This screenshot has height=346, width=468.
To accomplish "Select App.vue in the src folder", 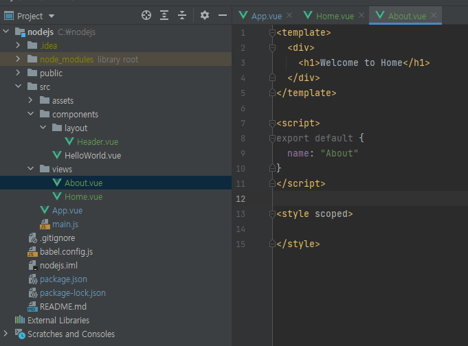I will (67, 210).
